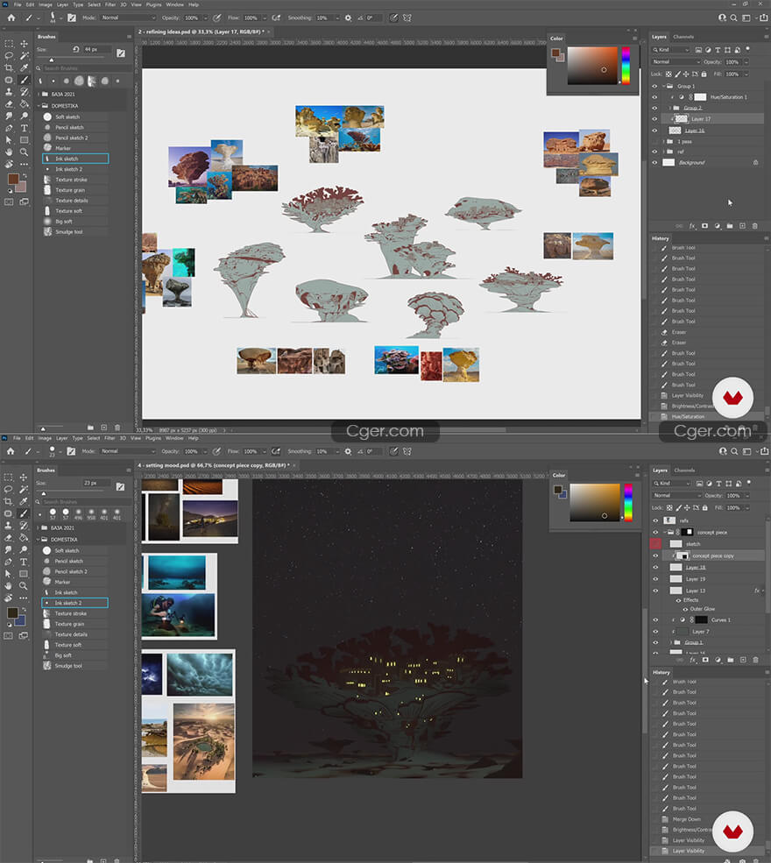Switch to the Channels tab in the lower window

click(x=683, y=470)
